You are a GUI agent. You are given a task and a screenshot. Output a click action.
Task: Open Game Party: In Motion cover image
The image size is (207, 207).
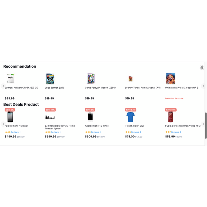(91, 79)
